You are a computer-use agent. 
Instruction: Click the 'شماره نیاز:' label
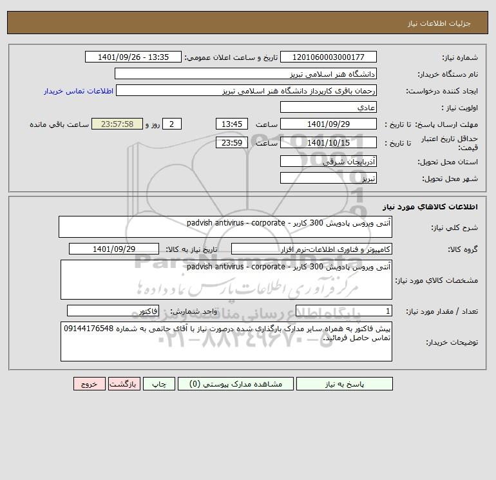[x=460, y=57]
